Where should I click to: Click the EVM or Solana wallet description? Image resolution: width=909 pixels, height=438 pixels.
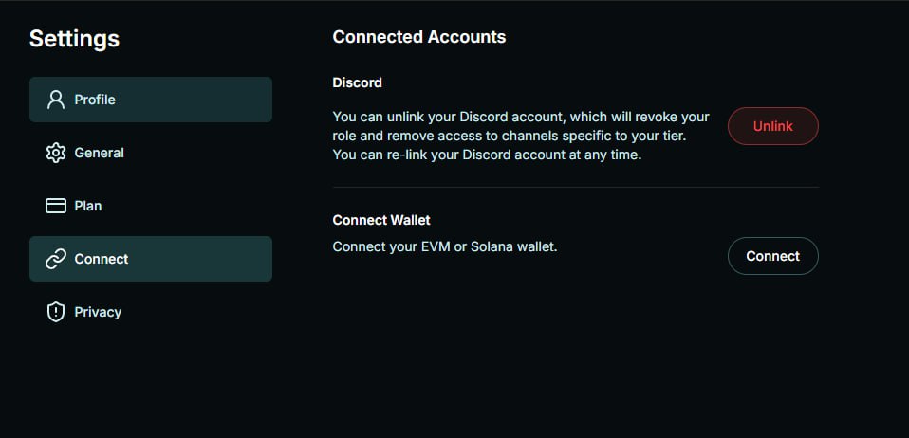pyautogui.click(x=444, y=246)
